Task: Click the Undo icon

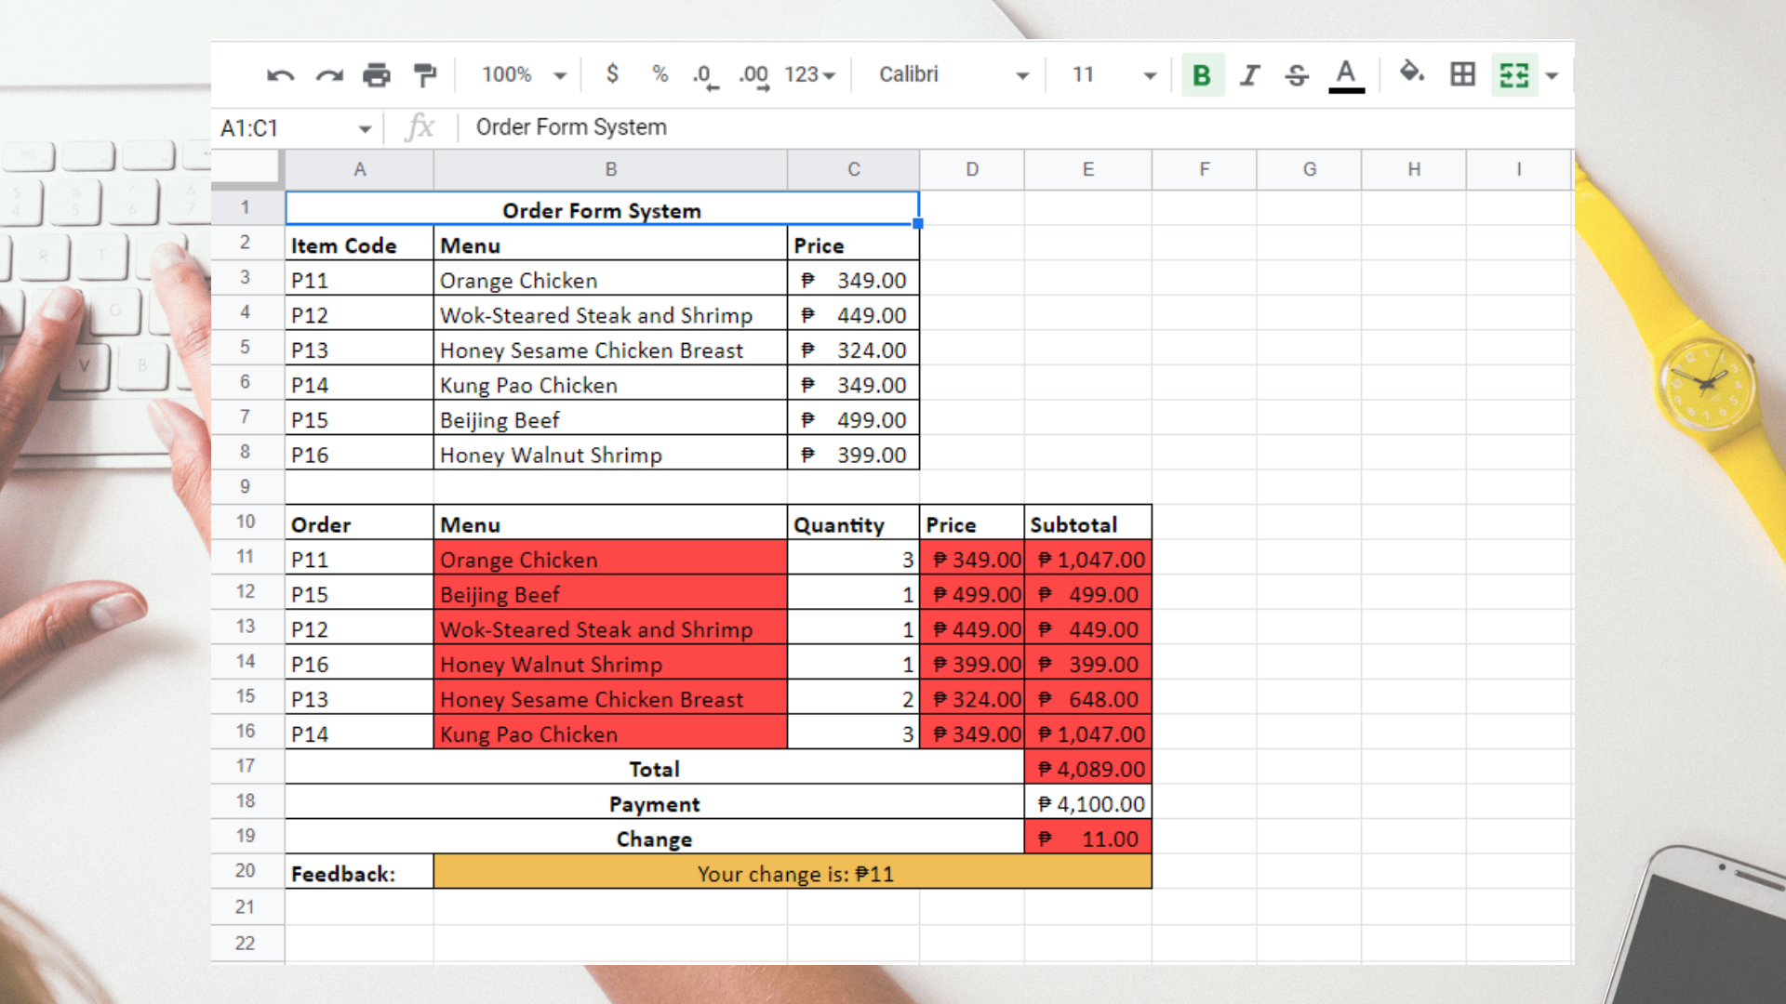Action: click(280, 75)
